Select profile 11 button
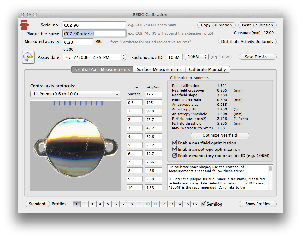This screenshot has height=238, width=301. tap(155, 204)
